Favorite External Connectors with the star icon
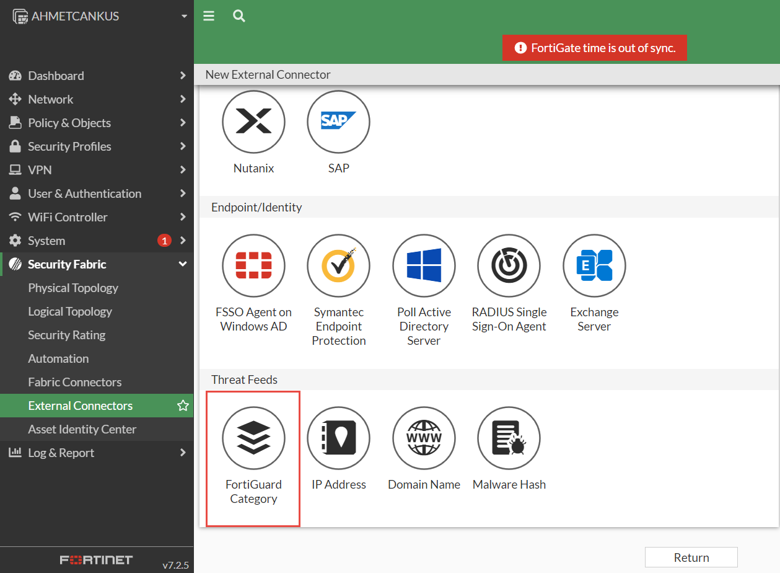This screenshot has width=780, height=573. tap(183, 406)
